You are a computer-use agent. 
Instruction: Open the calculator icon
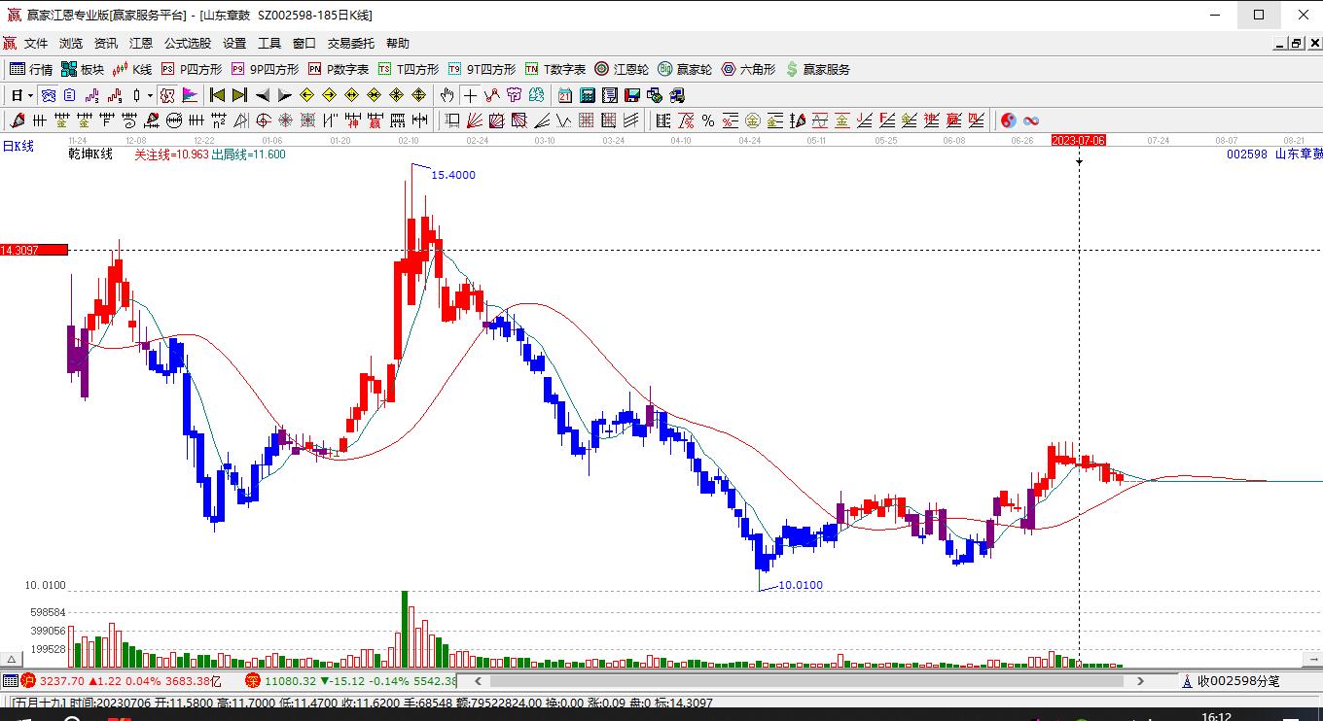[x=588, y=95]
